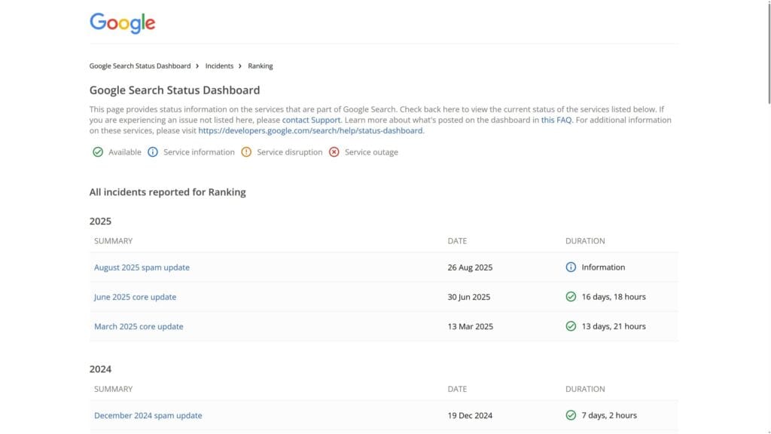Viewport: 771px width, 434px height.
Task: Click green check icon beside 7 days, 2 hours
Action: click(x=571, y=415)
